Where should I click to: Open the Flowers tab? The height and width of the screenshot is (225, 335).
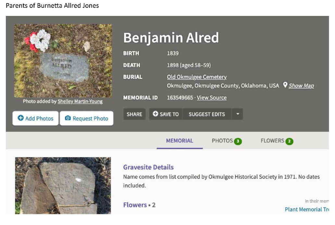(x=272, y=141)
